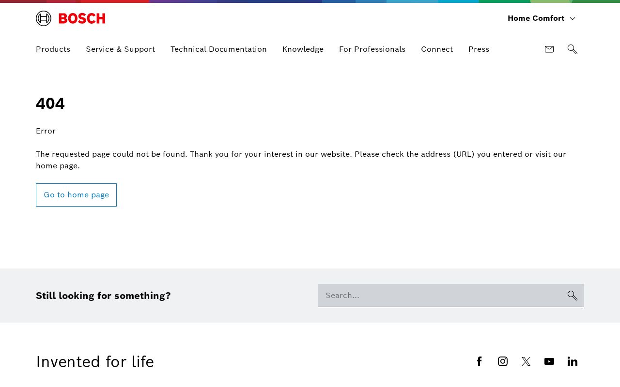This screenshot has height=387, width=620.
Task: Choose the Knowledge navigation item
Action: (x=303, y=49)
